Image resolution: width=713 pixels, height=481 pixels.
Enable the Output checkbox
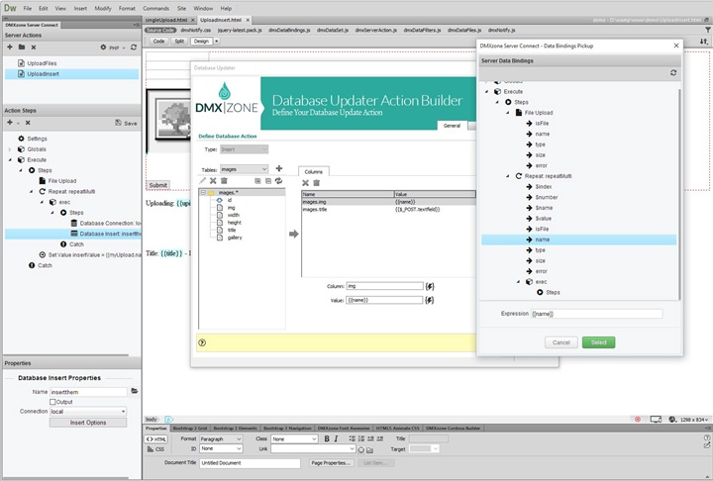click(x=52, y=402)
